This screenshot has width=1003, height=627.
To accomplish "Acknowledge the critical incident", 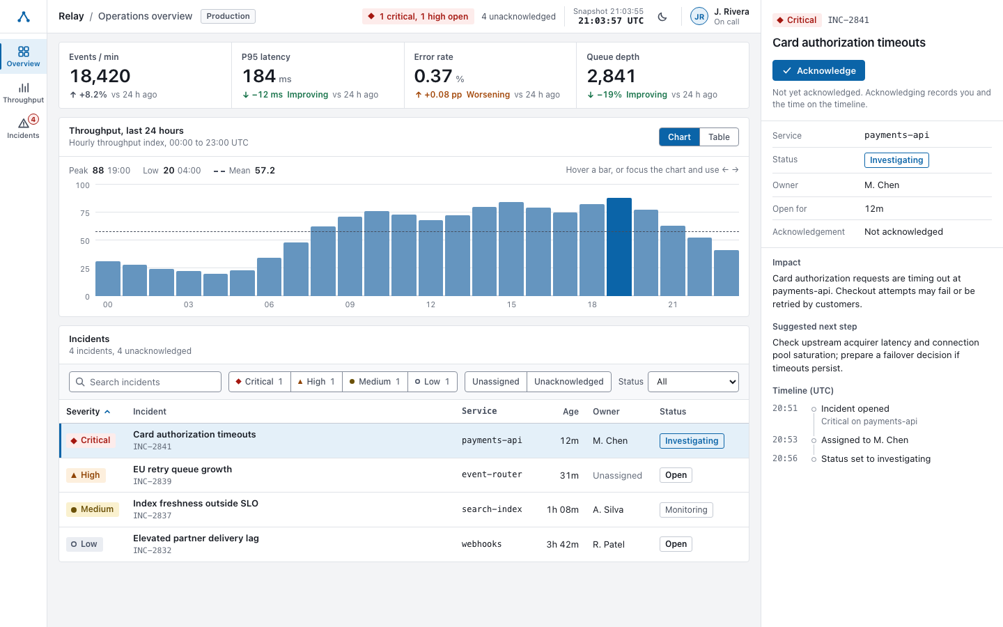I will pos(818,70).
